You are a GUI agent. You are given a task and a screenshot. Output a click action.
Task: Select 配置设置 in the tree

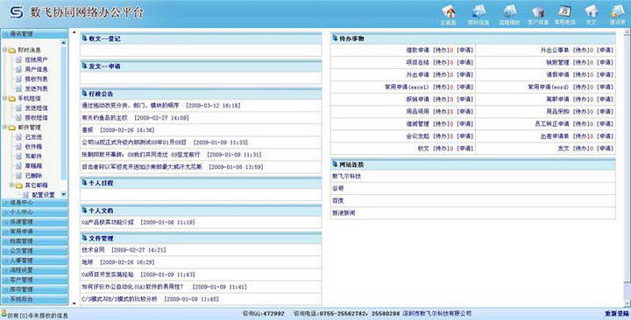43,195
